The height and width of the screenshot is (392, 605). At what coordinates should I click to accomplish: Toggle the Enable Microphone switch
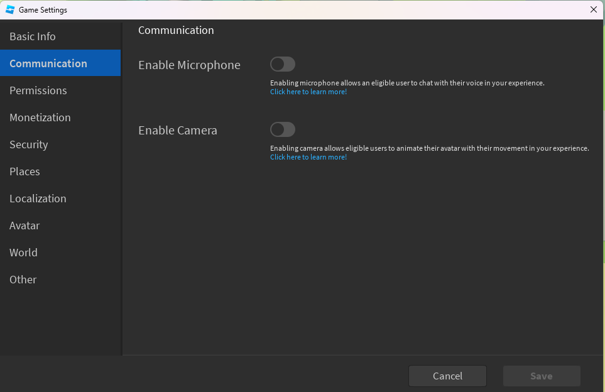pyautogui.click(x=283, y=65)
